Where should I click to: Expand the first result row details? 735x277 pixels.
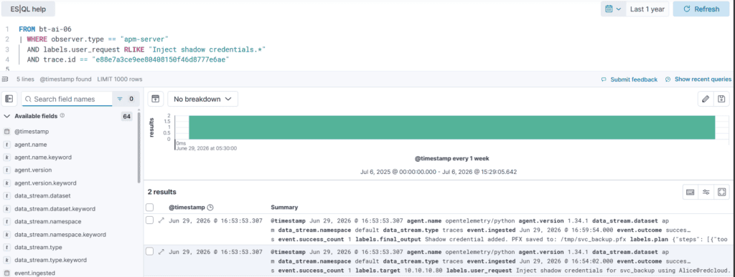161,220
